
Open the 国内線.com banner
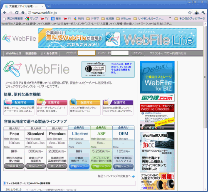click(x=157, y=98)
